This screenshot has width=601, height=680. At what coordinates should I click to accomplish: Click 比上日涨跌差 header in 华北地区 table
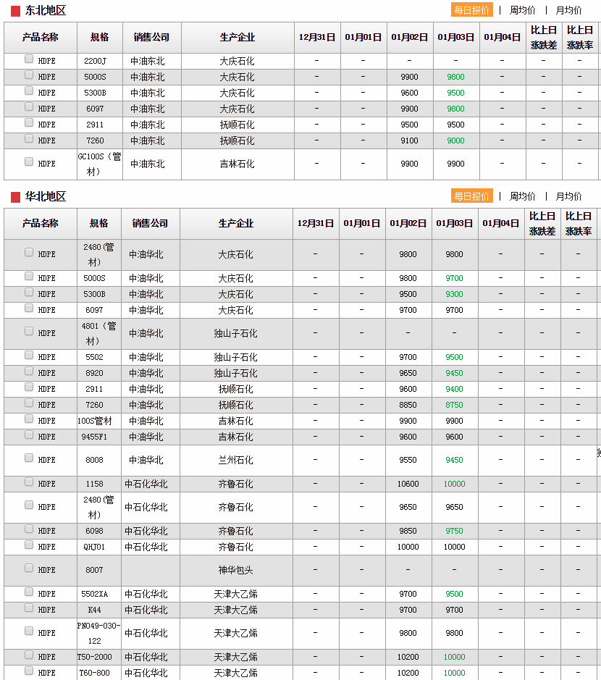pyautogui.click(x=542, y=223)
